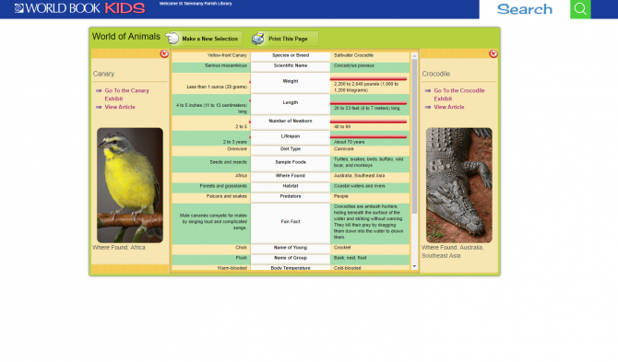
Task: Click the yellow canary photo
Action: pos(130,185)
